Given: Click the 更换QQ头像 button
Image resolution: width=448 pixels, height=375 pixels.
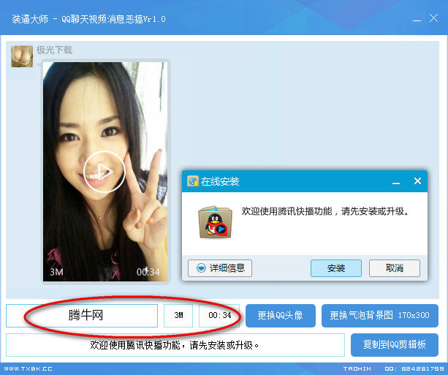Looking at the screenshot, I should point(281,316).
